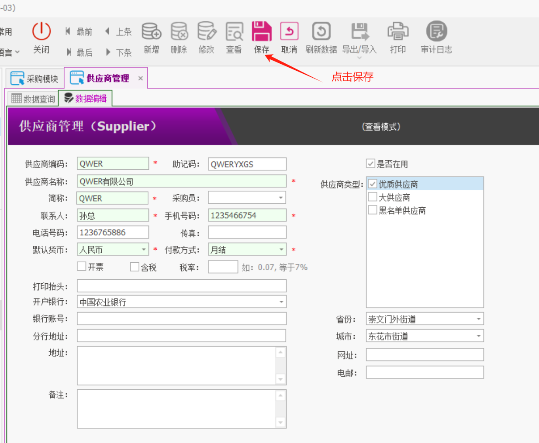Image resolution: width=539 pixels, height=443 pixels.
Task: Click the 手机号码 field
Action: click(247, 215)
